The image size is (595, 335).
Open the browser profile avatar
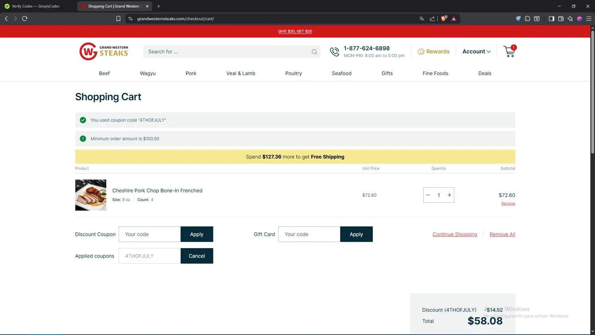580,19
